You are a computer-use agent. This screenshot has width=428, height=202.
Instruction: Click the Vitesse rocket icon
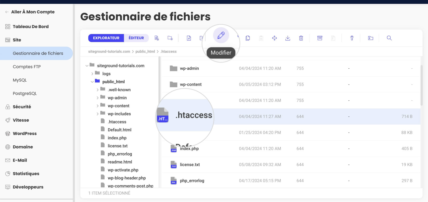(x=8, y=120)
